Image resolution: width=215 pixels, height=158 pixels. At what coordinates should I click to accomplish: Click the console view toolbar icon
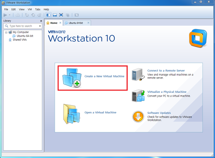coord(77,15)
